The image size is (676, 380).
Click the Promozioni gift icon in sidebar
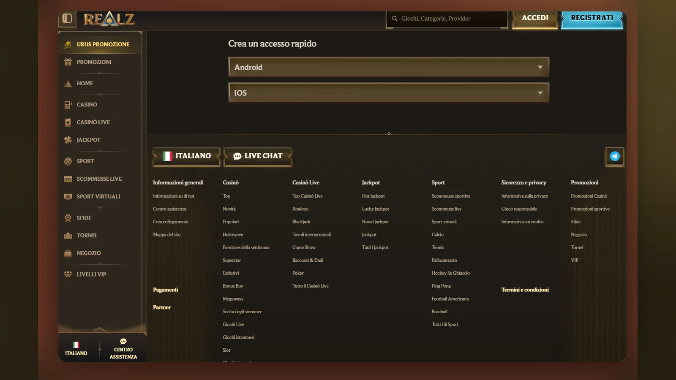click(68, 62)
